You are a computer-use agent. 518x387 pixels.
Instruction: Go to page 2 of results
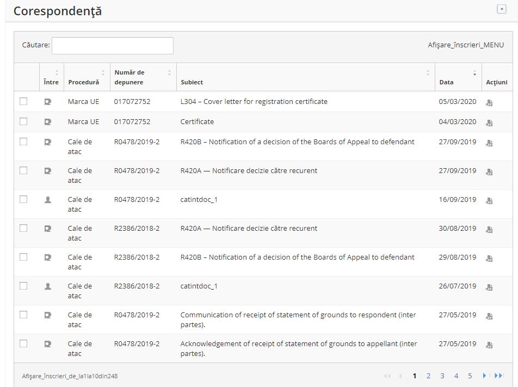click(428, 376)
